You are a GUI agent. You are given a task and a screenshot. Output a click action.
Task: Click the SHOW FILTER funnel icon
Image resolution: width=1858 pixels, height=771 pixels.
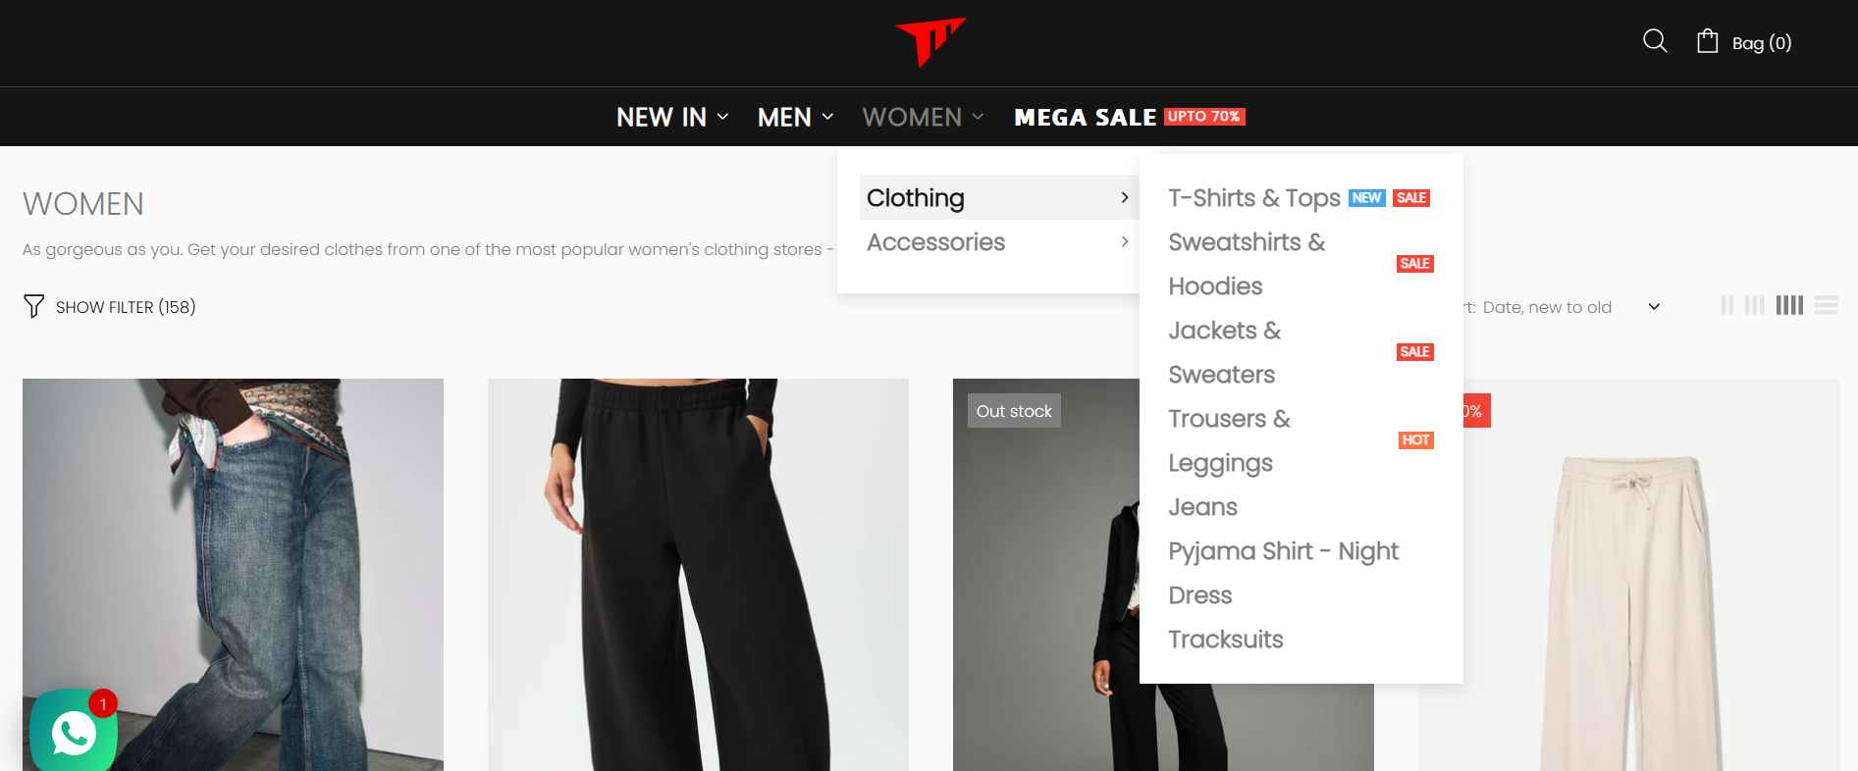coord(33,306)
